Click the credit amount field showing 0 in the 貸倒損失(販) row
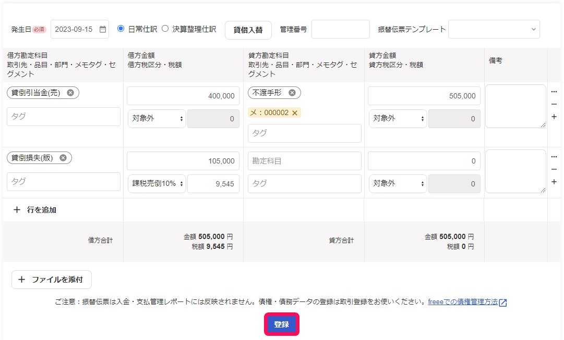The width and height of the screenshot is (564, 340). (424, 161)
